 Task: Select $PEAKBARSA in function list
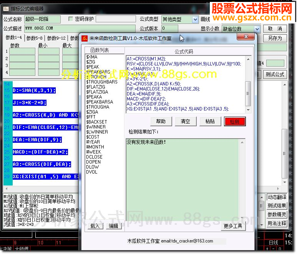point(100,102)
